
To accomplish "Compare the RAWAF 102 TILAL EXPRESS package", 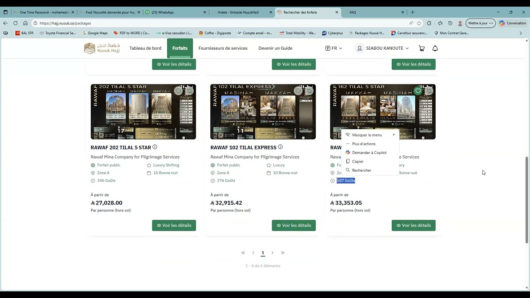I will point(309,91).
